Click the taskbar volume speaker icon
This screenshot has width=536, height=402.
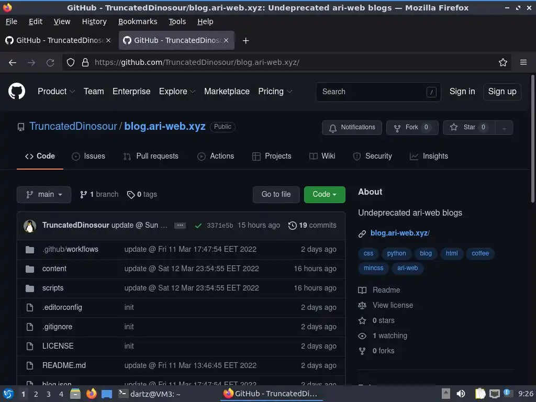tap(461, 394)
